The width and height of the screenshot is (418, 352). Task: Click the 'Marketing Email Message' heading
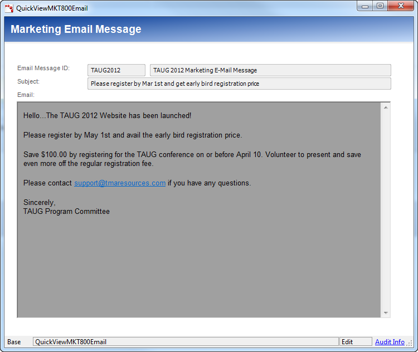[76, 30]
